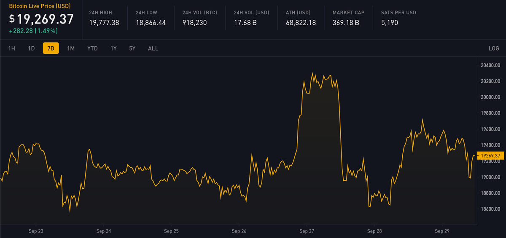Click the Sep 24 date label
This screenshot has height=238, width=506.
coord(103,231)
